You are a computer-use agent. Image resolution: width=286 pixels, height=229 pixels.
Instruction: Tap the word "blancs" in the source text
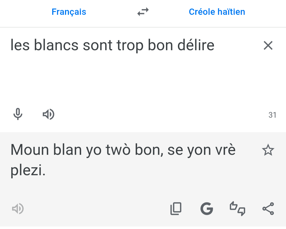56,45
